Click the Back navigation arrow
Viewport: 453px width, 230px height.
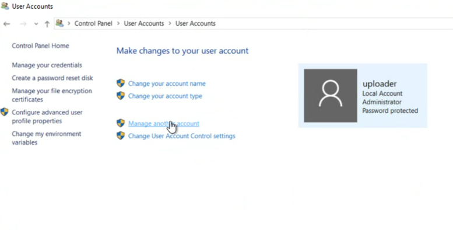pos(6,24)
